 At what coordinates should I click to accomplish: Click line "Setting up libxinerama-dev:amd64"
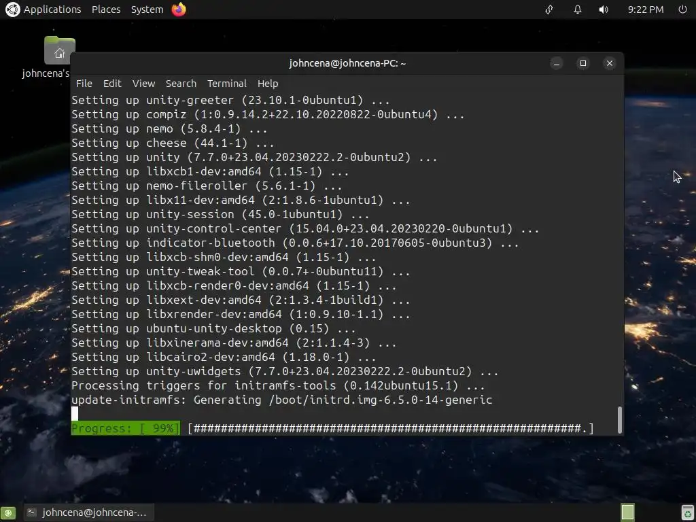234,343
